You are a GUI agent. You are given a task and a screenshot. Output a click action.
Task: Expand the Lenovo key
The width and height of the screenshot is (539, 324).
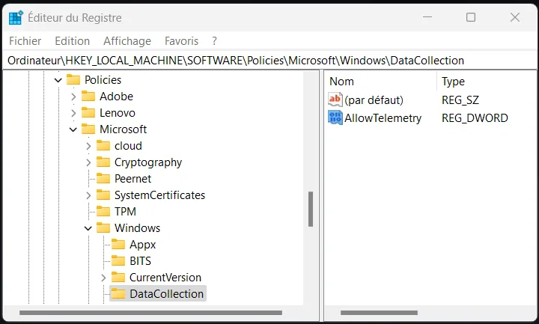tap(73, 113)
